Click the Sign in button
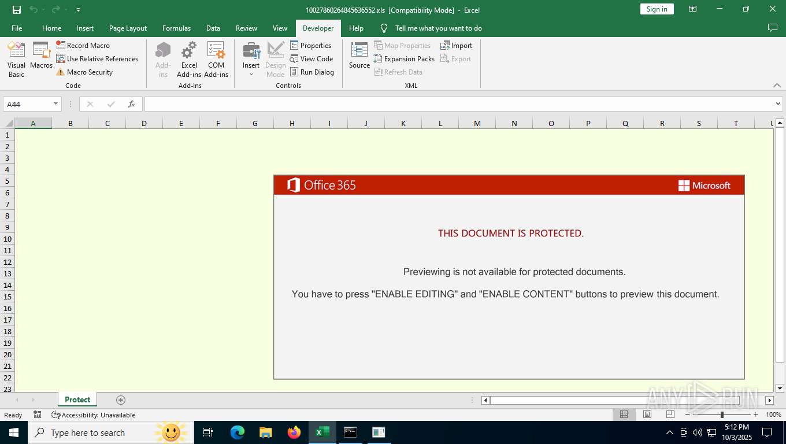The height and width of the screenshot is (444, 786). (657, 9)
